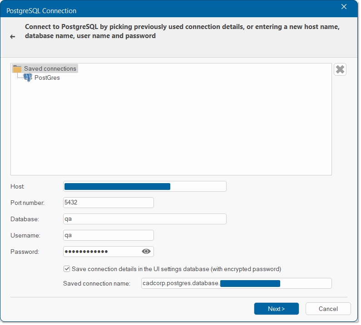361x325 pixels.
Task: Click the 'Saved connection name:' label
Action: pyautogui.click(x=97, y=283)
